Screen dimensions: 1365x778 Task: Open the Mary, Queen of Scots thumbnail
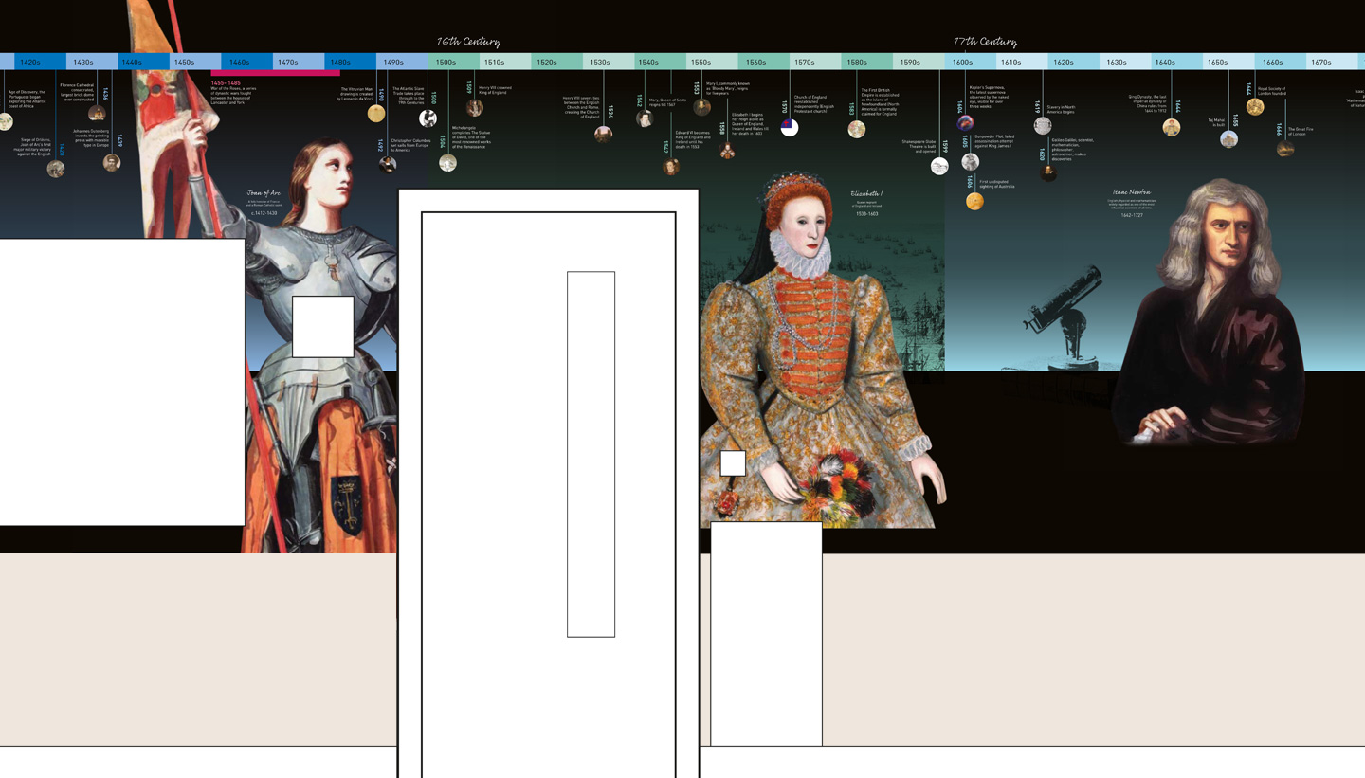pyautogui.click(x=645, y=118)
